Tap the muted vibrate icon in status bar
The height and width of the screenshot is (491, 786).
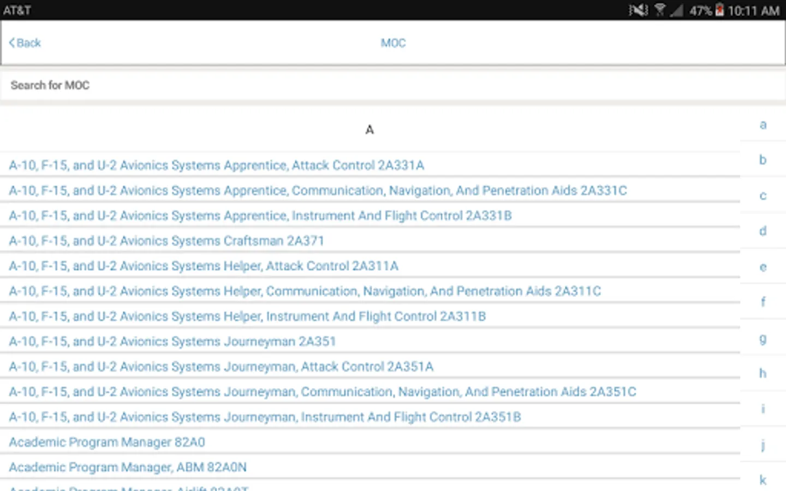point(638,10)
